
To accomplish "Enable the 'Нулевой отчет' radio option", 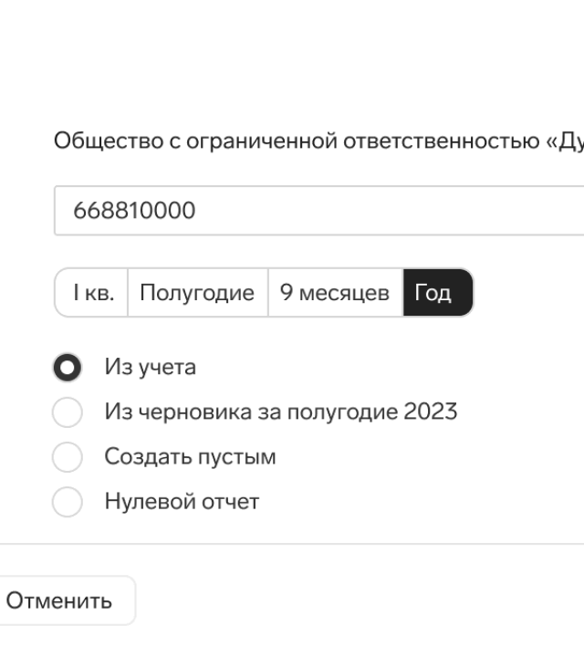I will pyautogui.click(x=68, y=502).
